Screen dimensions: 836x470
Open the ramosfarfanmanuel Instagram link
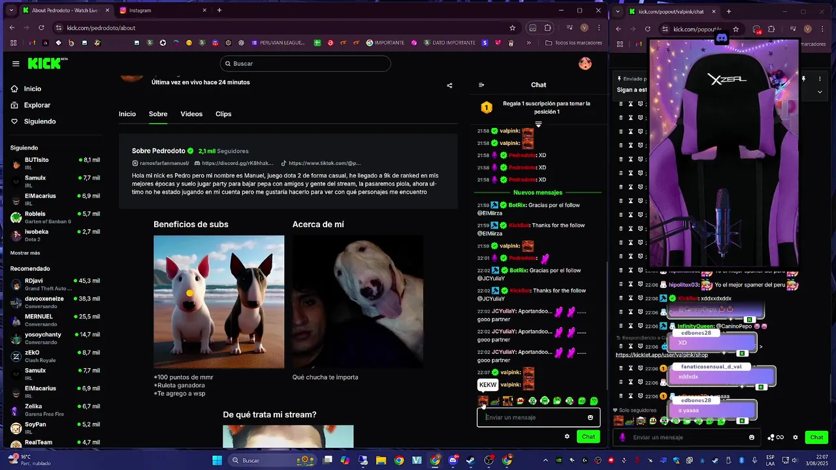coord(161,163)
